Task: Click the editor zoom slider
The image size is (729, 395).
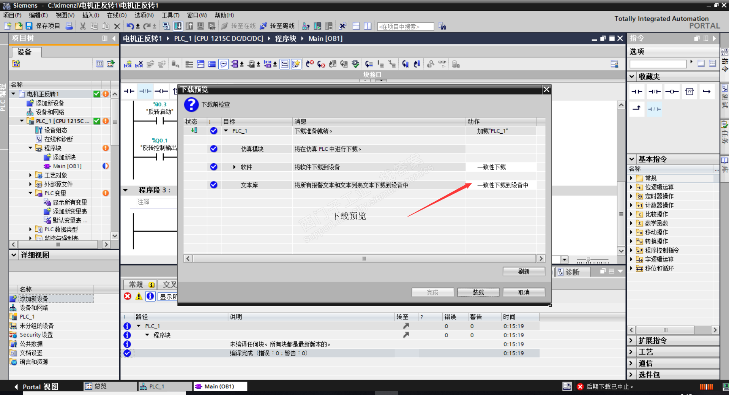Action: click(x=592, y=260)
